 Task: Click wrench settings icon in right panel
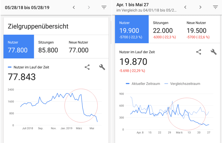coord(214,52)
